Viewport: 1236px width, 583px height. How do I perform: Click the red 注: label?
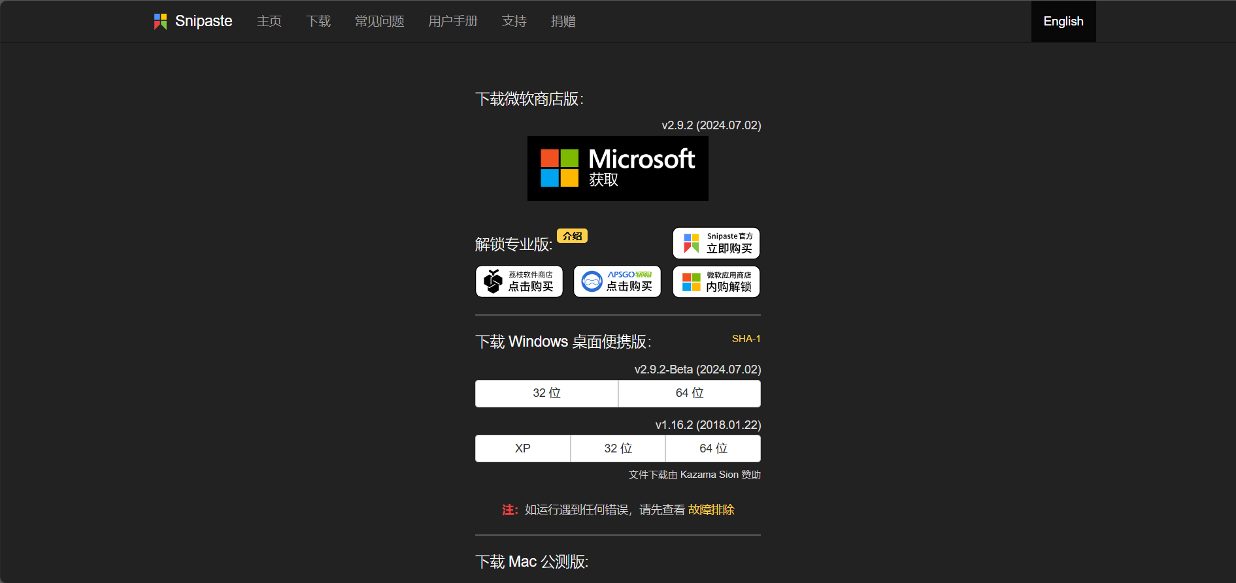coord(510,510)
